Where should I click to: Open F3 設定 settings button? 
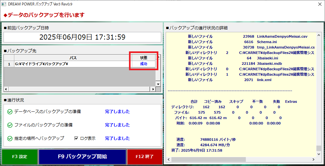[x=20, y=157]
